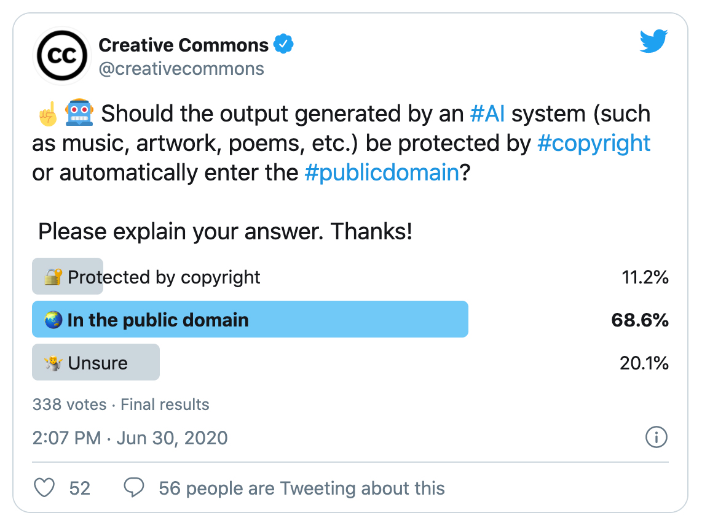This screenshot has width=702, height=529.
Task: Like the tweet using the heart icon
Action: [44, 488]
